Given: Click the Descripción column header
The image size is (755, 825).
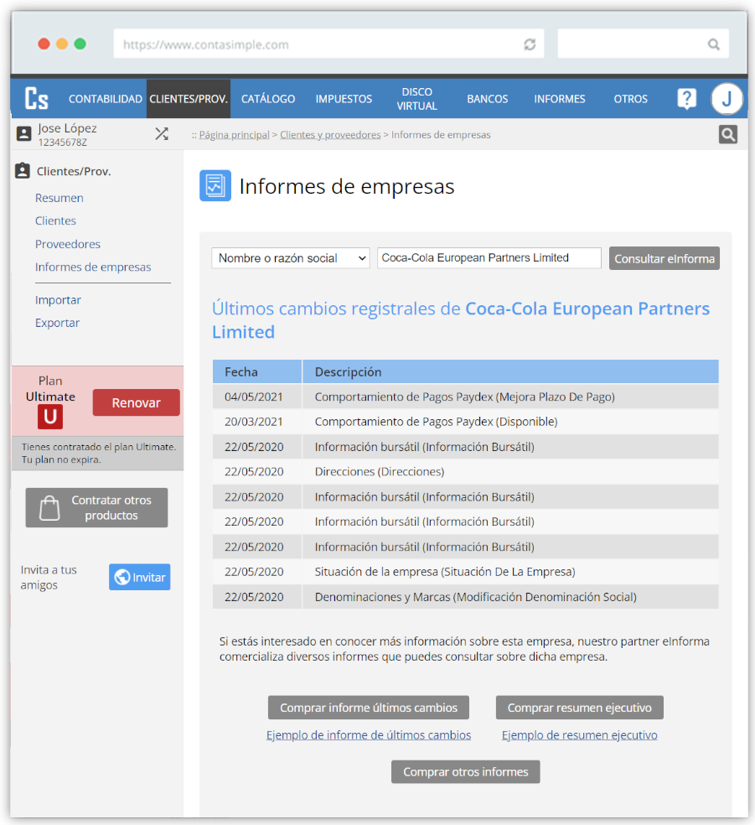Looking at the screenshot, I should [x=510, y=372].
